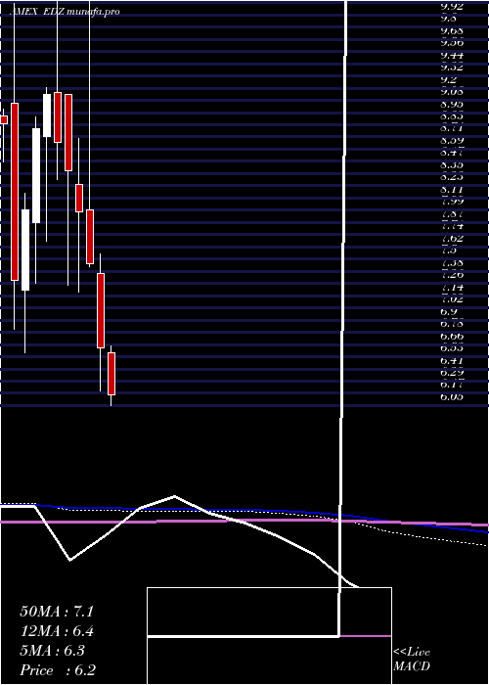Screen dimensions: 489x685
Task: Click the 6.66 price axis label
Action: point(452,337)
